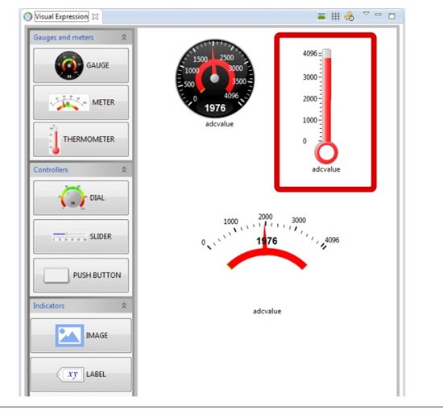
Task: Click the 1976 readout on black gauge
Action: (215, 108)
